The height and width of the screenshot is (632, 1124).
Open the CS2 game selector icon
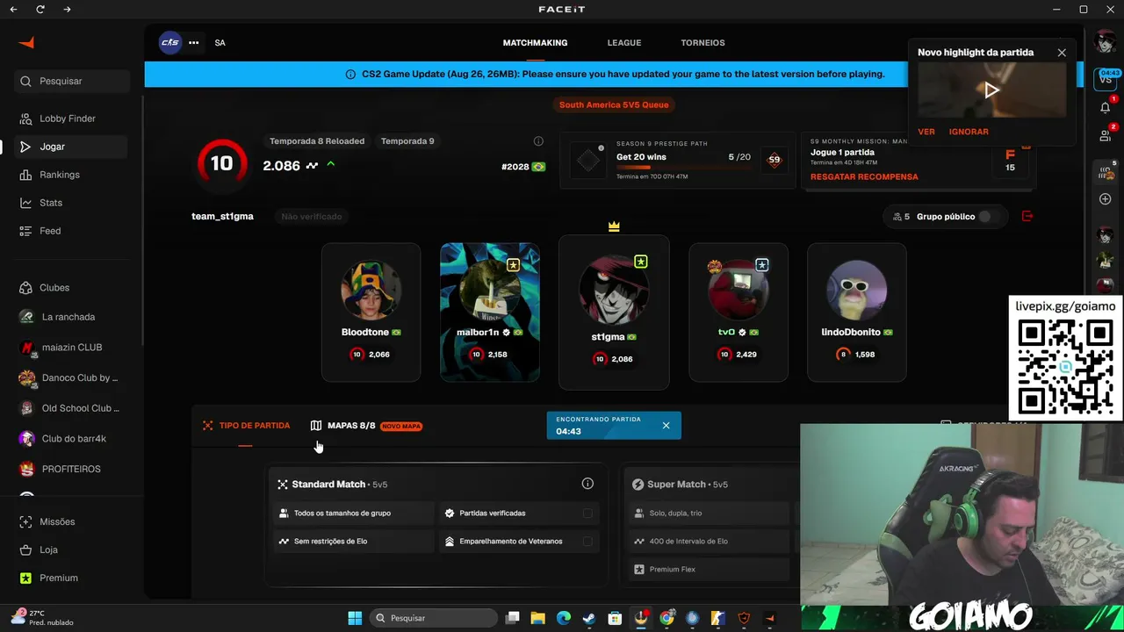[170, 42]
